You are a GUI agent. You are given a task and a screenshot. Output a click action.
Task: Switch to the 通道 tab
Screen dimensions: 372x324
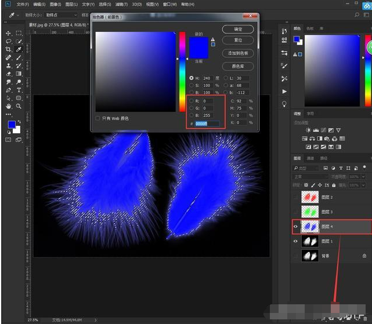(310, 158)
